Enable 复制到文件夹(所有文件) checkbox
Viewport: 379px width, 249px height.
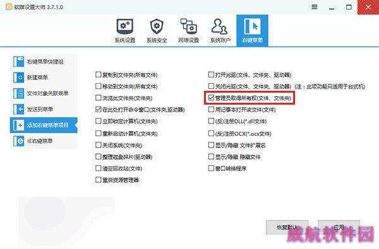98,74
